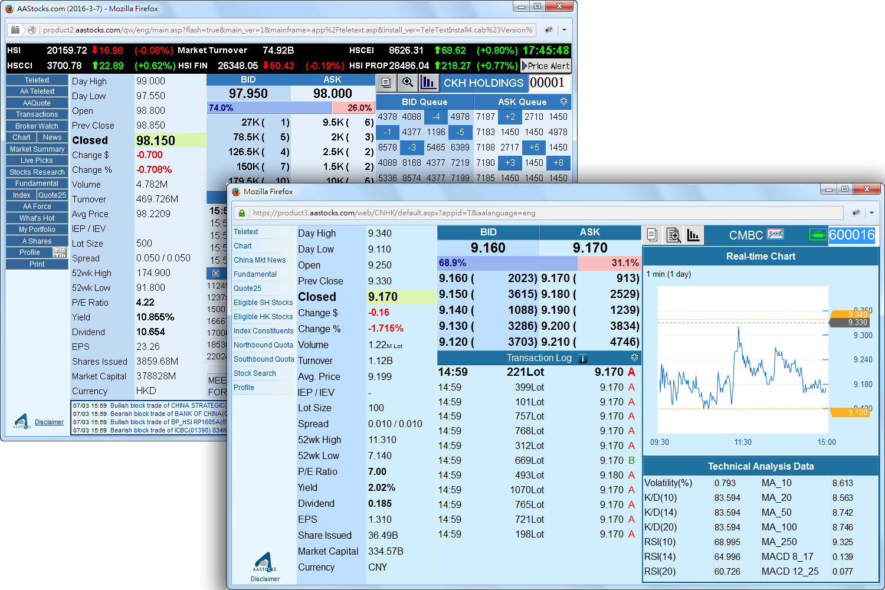This screenshot has height=590, width=885.
Task: Select Live Picks in the sidebar
Action: point(37,160)
